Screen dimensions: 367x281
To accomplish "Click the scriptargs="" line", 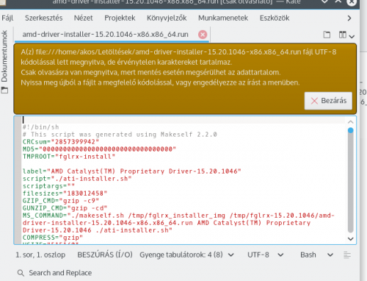I will click(x=48, y=186).
